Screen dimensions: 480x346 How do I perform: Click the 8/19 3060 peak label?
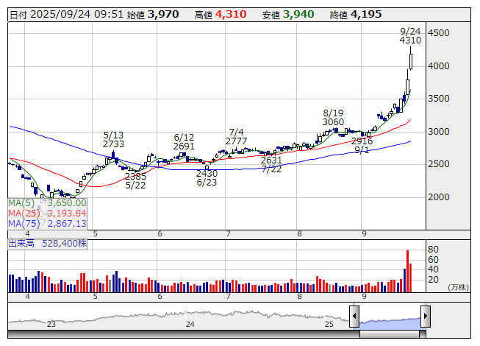[x=333, y=117]
